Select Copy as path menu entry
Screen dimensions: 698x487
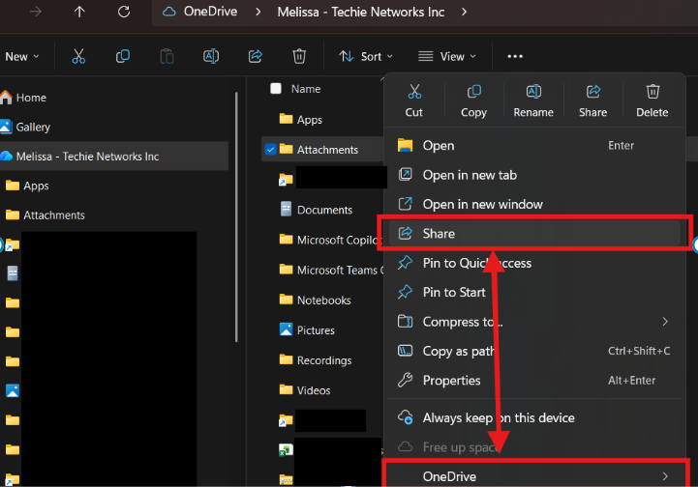click(x=457, y=351)
